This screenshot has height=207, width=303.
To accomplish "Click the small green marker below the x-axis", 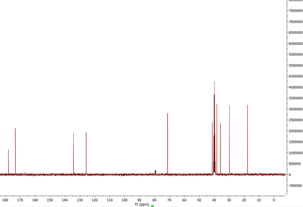I will click(x=152, y=206).
